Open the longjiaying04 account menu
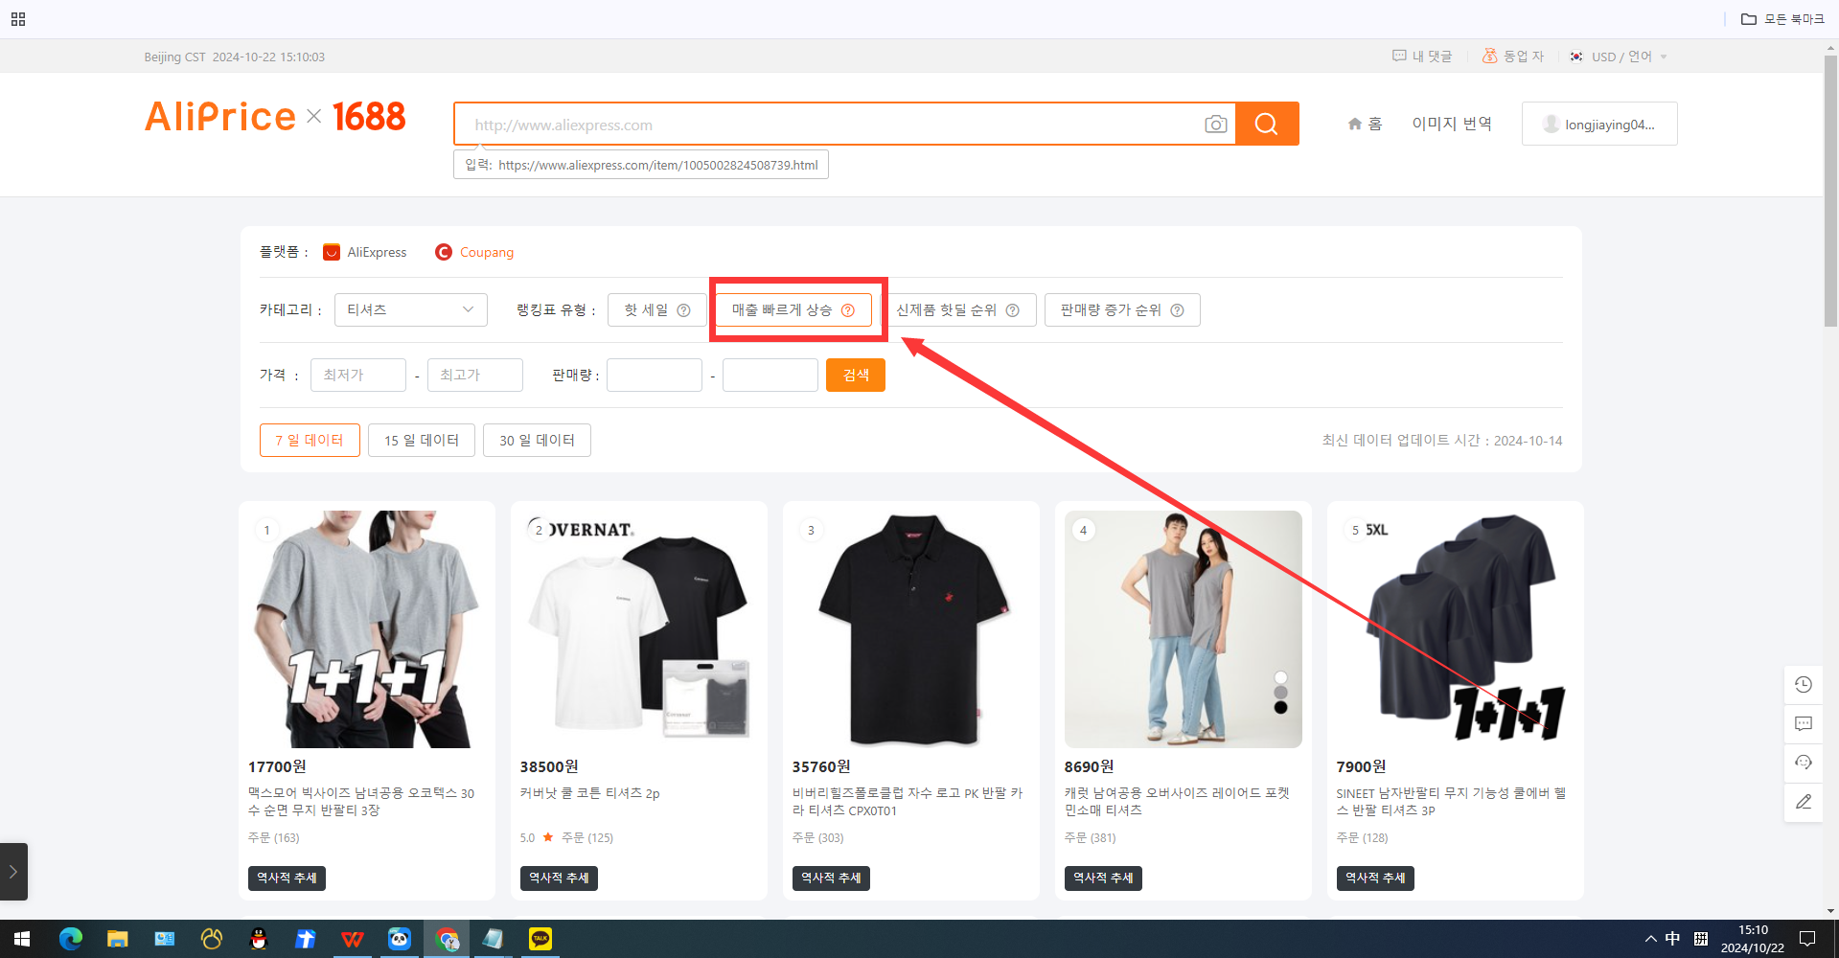Screen dimensions: 1839x958 (1599, 124)
